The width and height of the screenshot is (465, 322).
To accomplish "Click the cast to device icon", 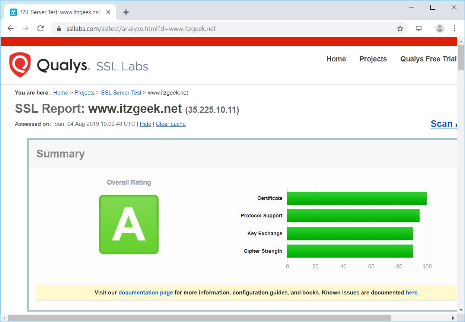I will click(418, 28).
